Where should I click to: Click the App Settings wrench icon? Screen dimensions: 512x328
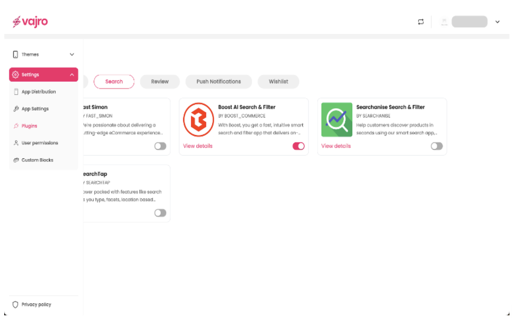click(16, 109)
